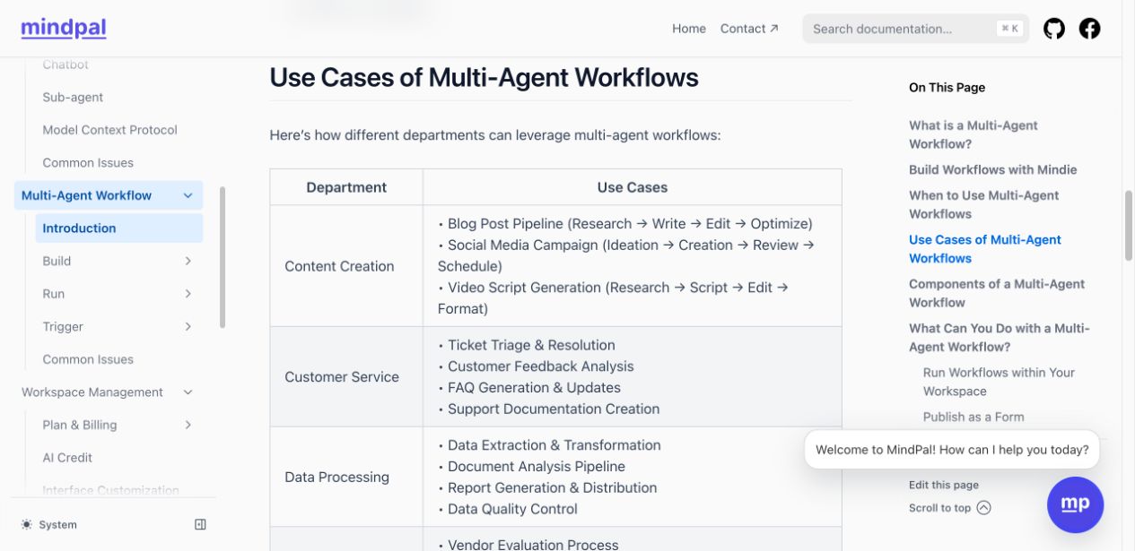Jump to When to Use Multi-Agent Workflows
1135x551 pixels.
[984, 204]
